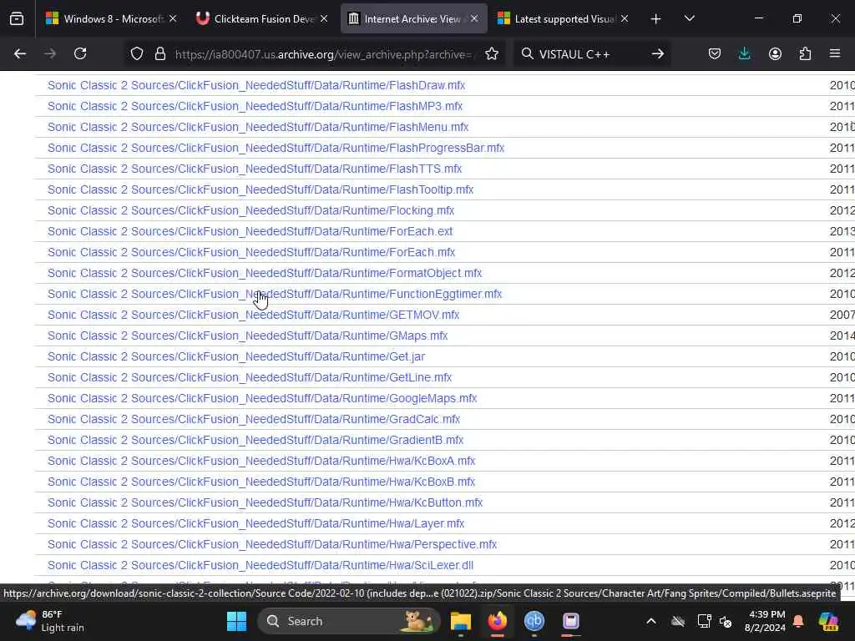Open the Flocking.mfx file link

(250, 210)
